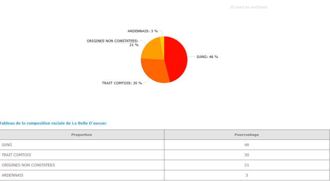Click the ARDENNAIS percentage value 3 cell
The height and width of the screenshot is (181, 330).
point(246,175)
